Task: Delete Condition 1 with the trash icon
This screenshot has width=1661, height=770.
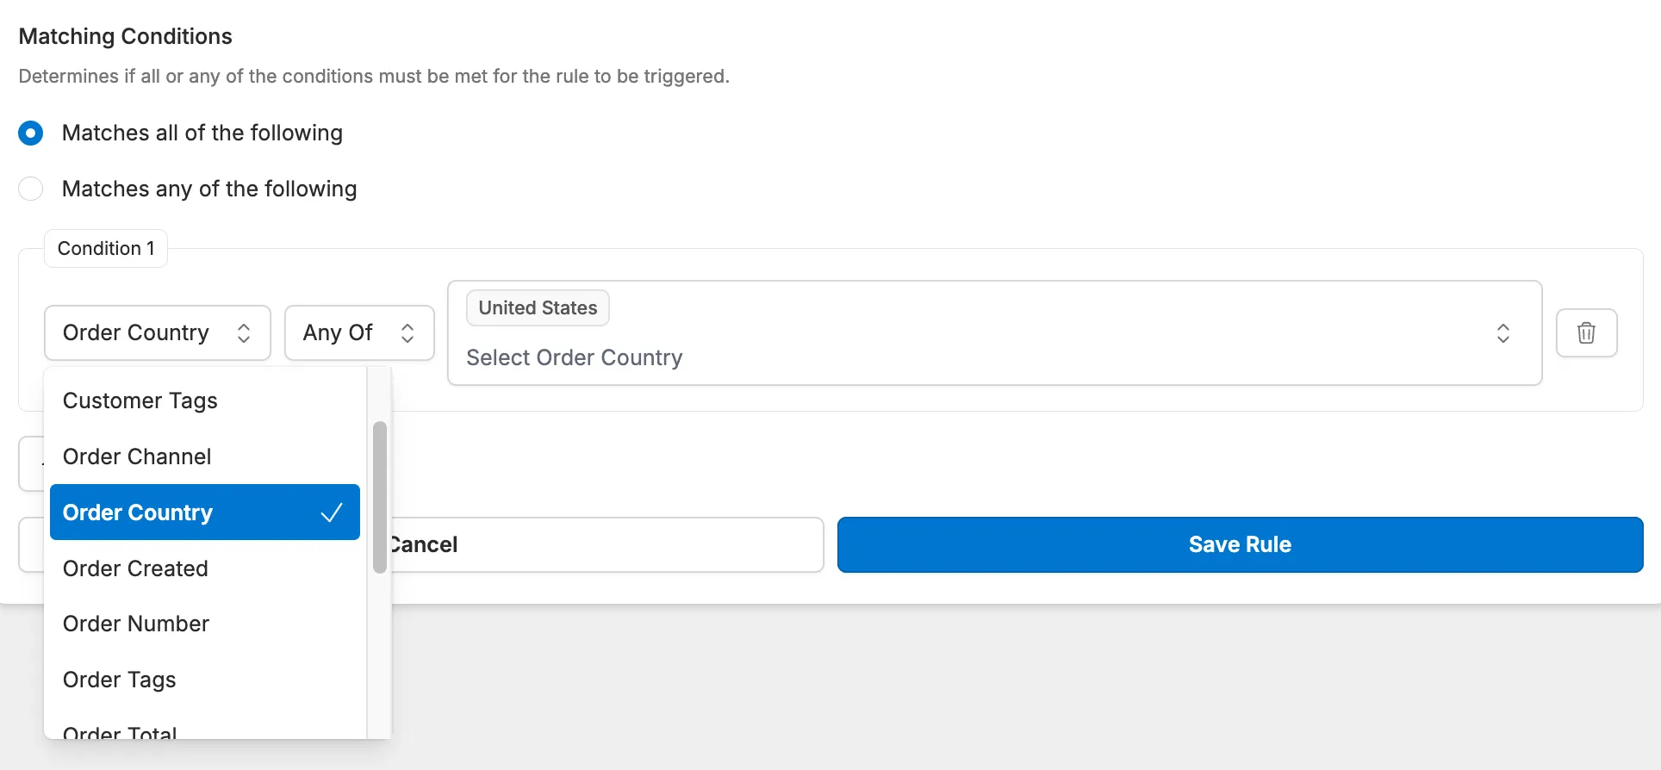Action: [1586, 332]
